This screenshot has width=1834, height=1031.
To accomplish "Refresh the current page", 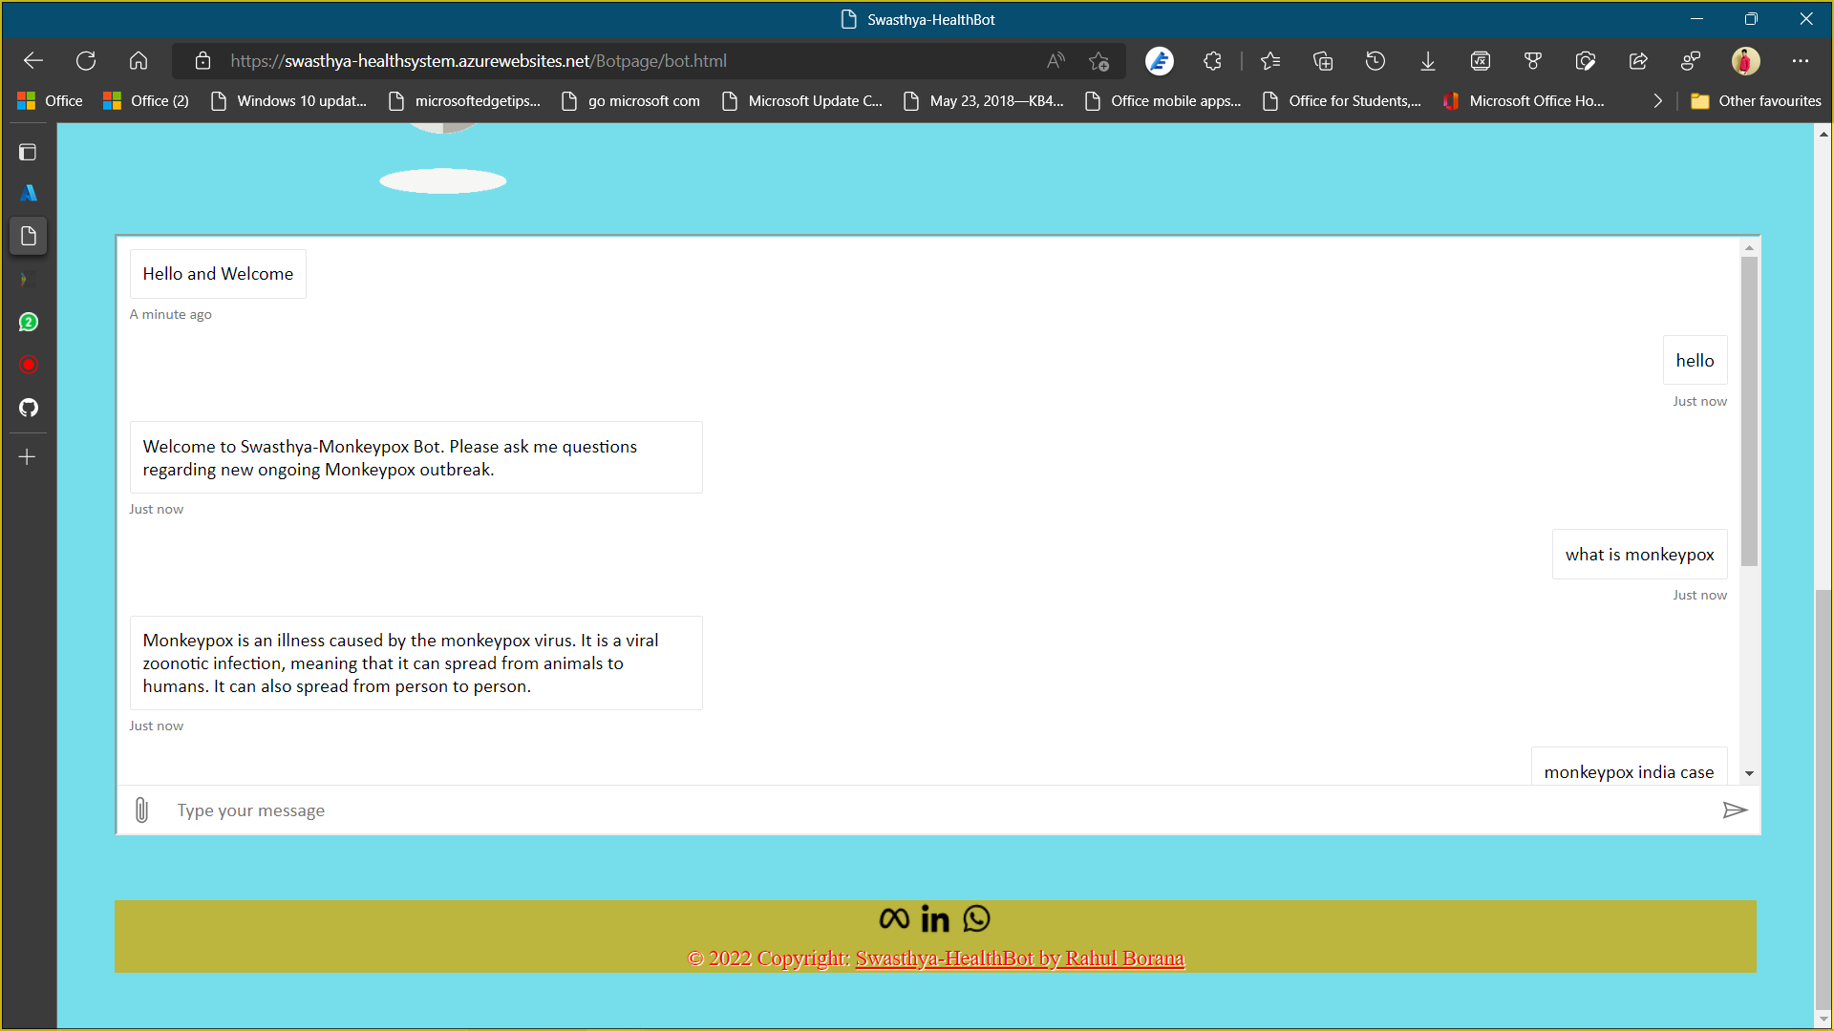I will tap(86, 61).
